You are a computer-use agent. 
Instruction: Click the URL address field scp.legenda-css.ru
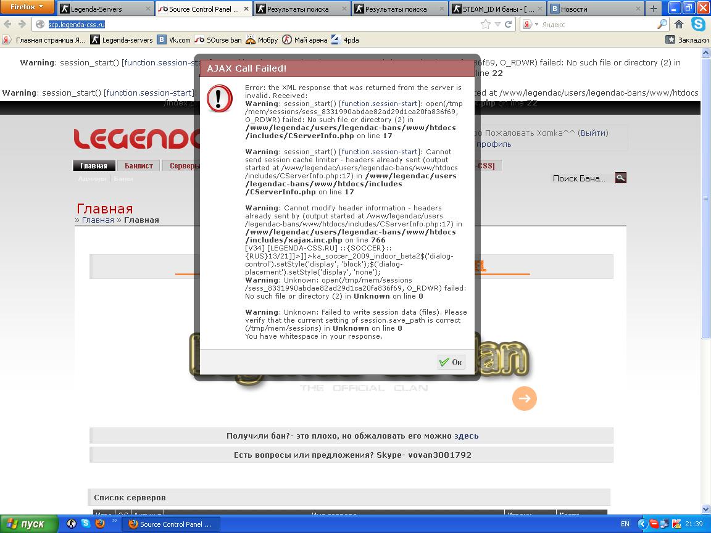click(x=263, y=25)
